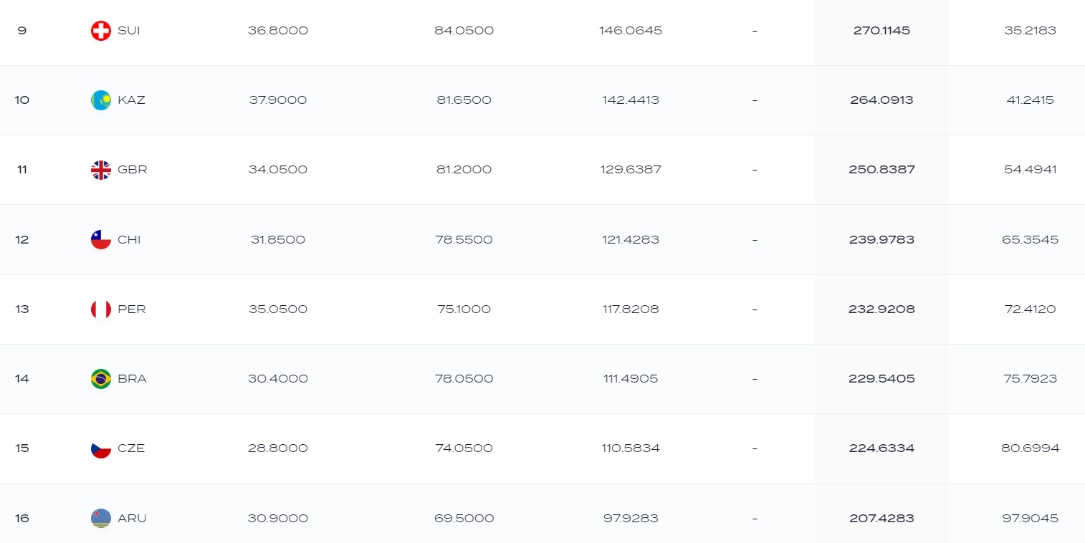Open the GBR team entry

[133, 170]
